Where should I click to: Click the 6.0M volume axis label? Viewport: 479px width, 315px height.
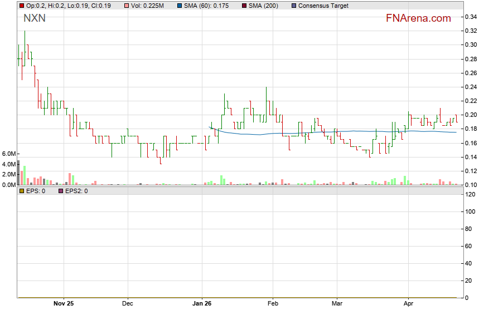[9, 154]
